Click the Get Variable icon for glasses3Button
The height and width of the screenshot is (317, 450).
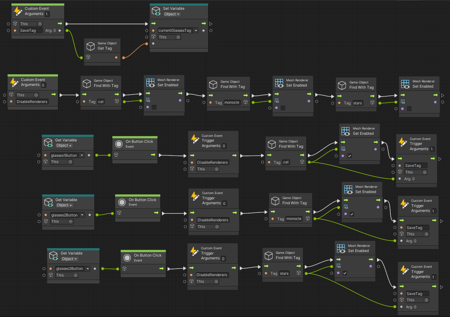click(54, 256)
